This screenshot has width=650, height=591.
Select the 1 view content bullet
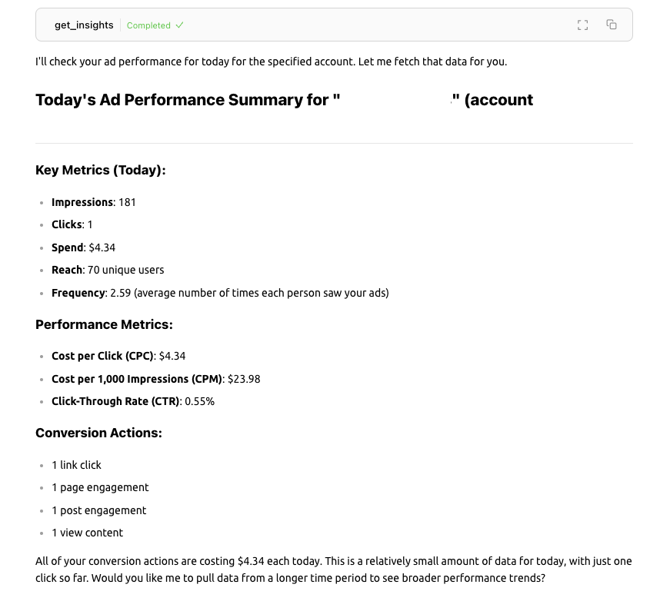pyautogui.click(x=87, y=533)
